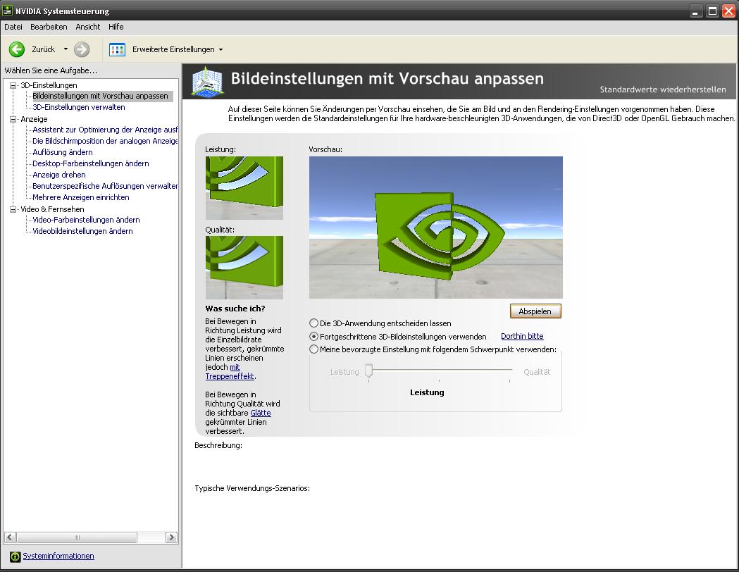Viewport: 739px width, 572px height.
Task: Minimize the NVIDIA Systemsteuerung window
Action: pos(695,11)
